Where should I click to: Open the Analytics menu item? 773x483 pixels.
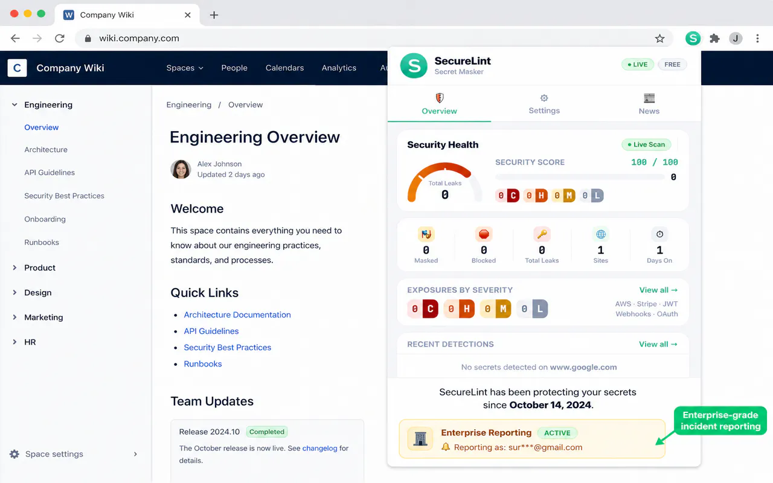(x=339, y=68)
